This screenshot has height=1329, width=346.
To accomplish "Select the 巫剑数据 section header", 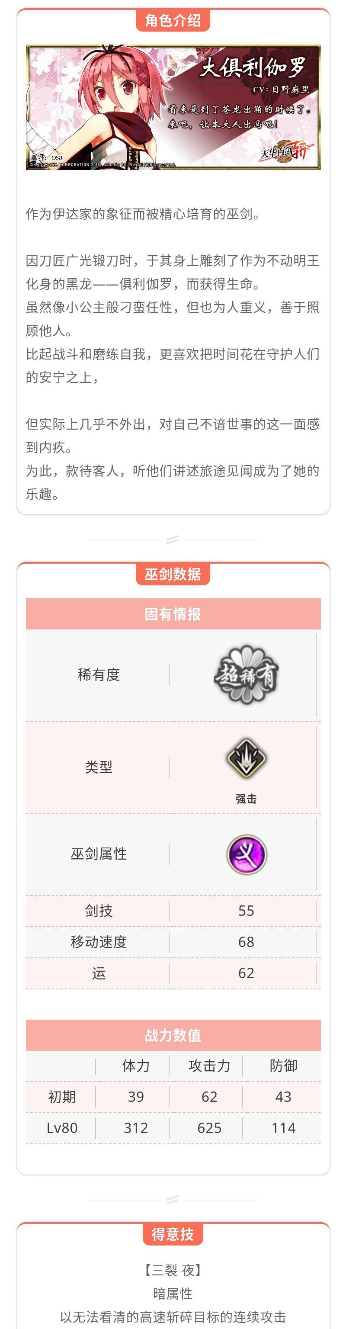I will click(173, 574).
